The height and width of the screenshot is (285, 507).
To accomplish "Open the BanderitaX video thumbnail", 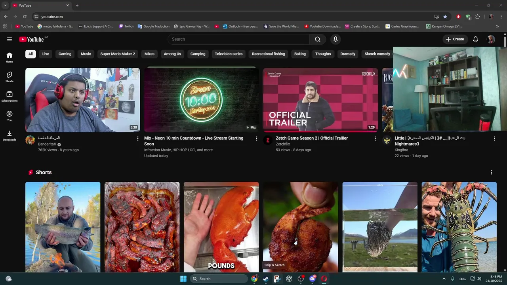I will pyautogui.click(x=82, y=100).
